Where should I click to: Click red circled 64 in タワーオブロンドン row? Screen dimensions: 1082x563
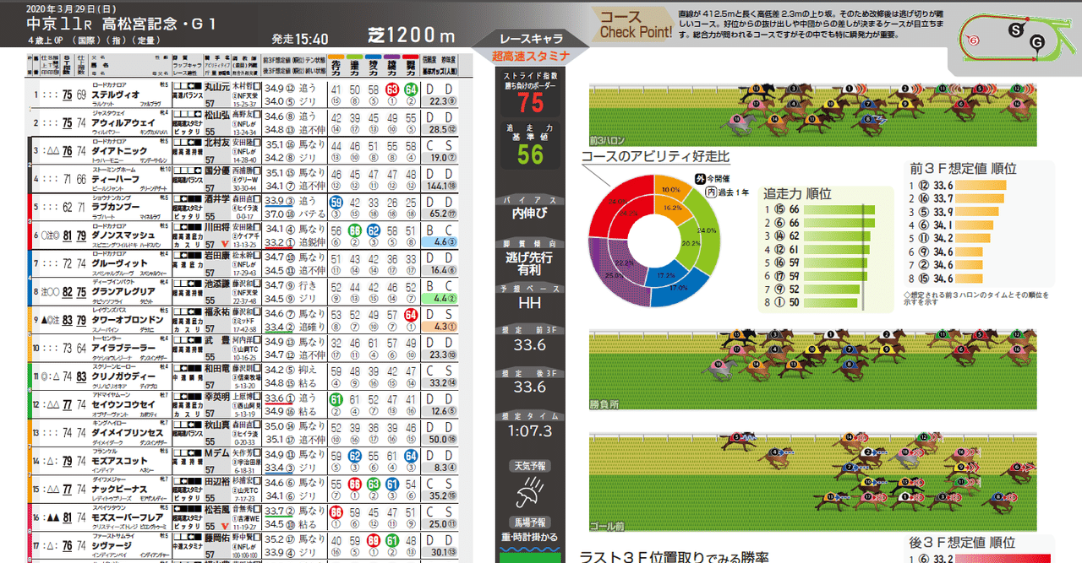(x=411, y=315)
